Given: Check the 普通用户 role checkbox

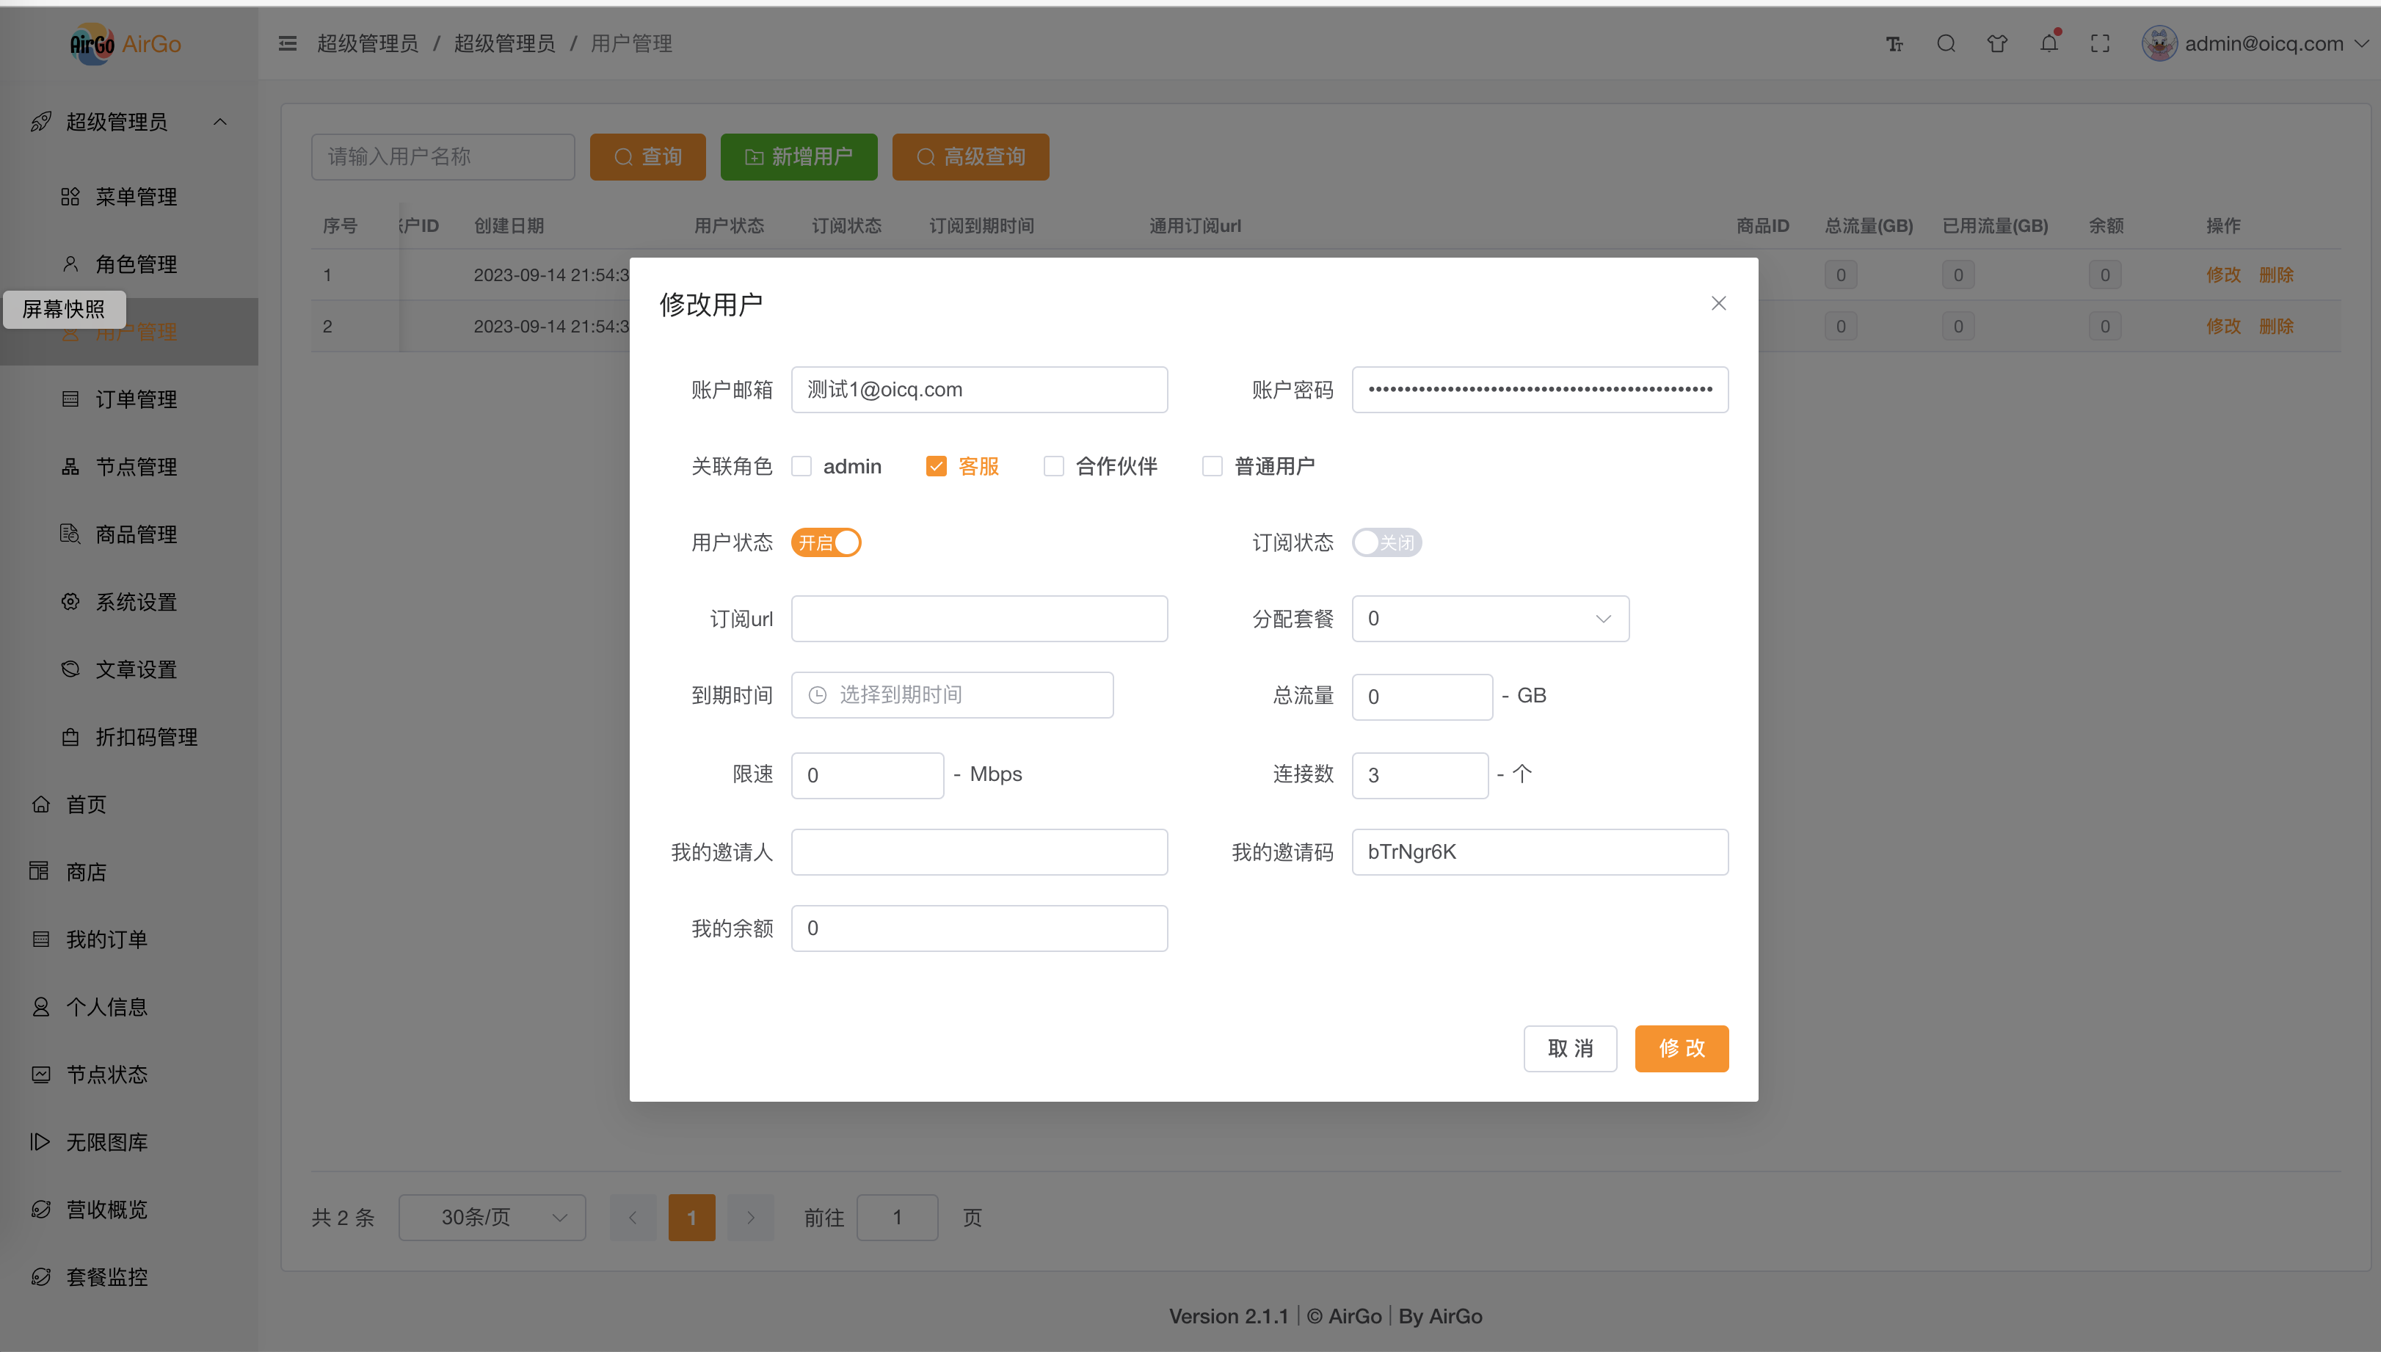Looking at the screenshot, I should coord(1213,466).
